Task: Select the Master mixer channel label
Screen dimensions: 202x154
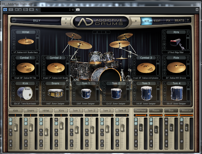Action: (x=187, y=111)
